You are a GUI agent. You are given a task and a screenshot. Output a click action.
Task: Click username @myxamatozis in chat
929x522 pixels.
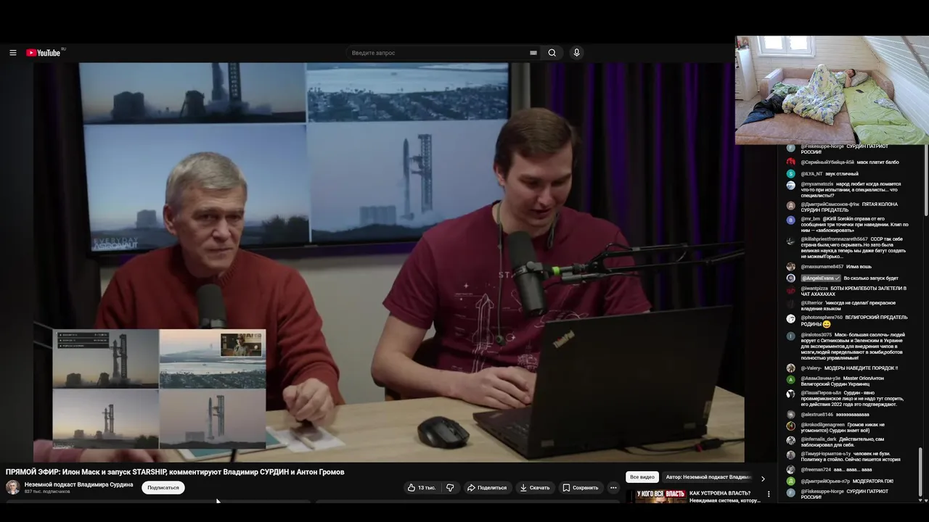pos(817,184)
